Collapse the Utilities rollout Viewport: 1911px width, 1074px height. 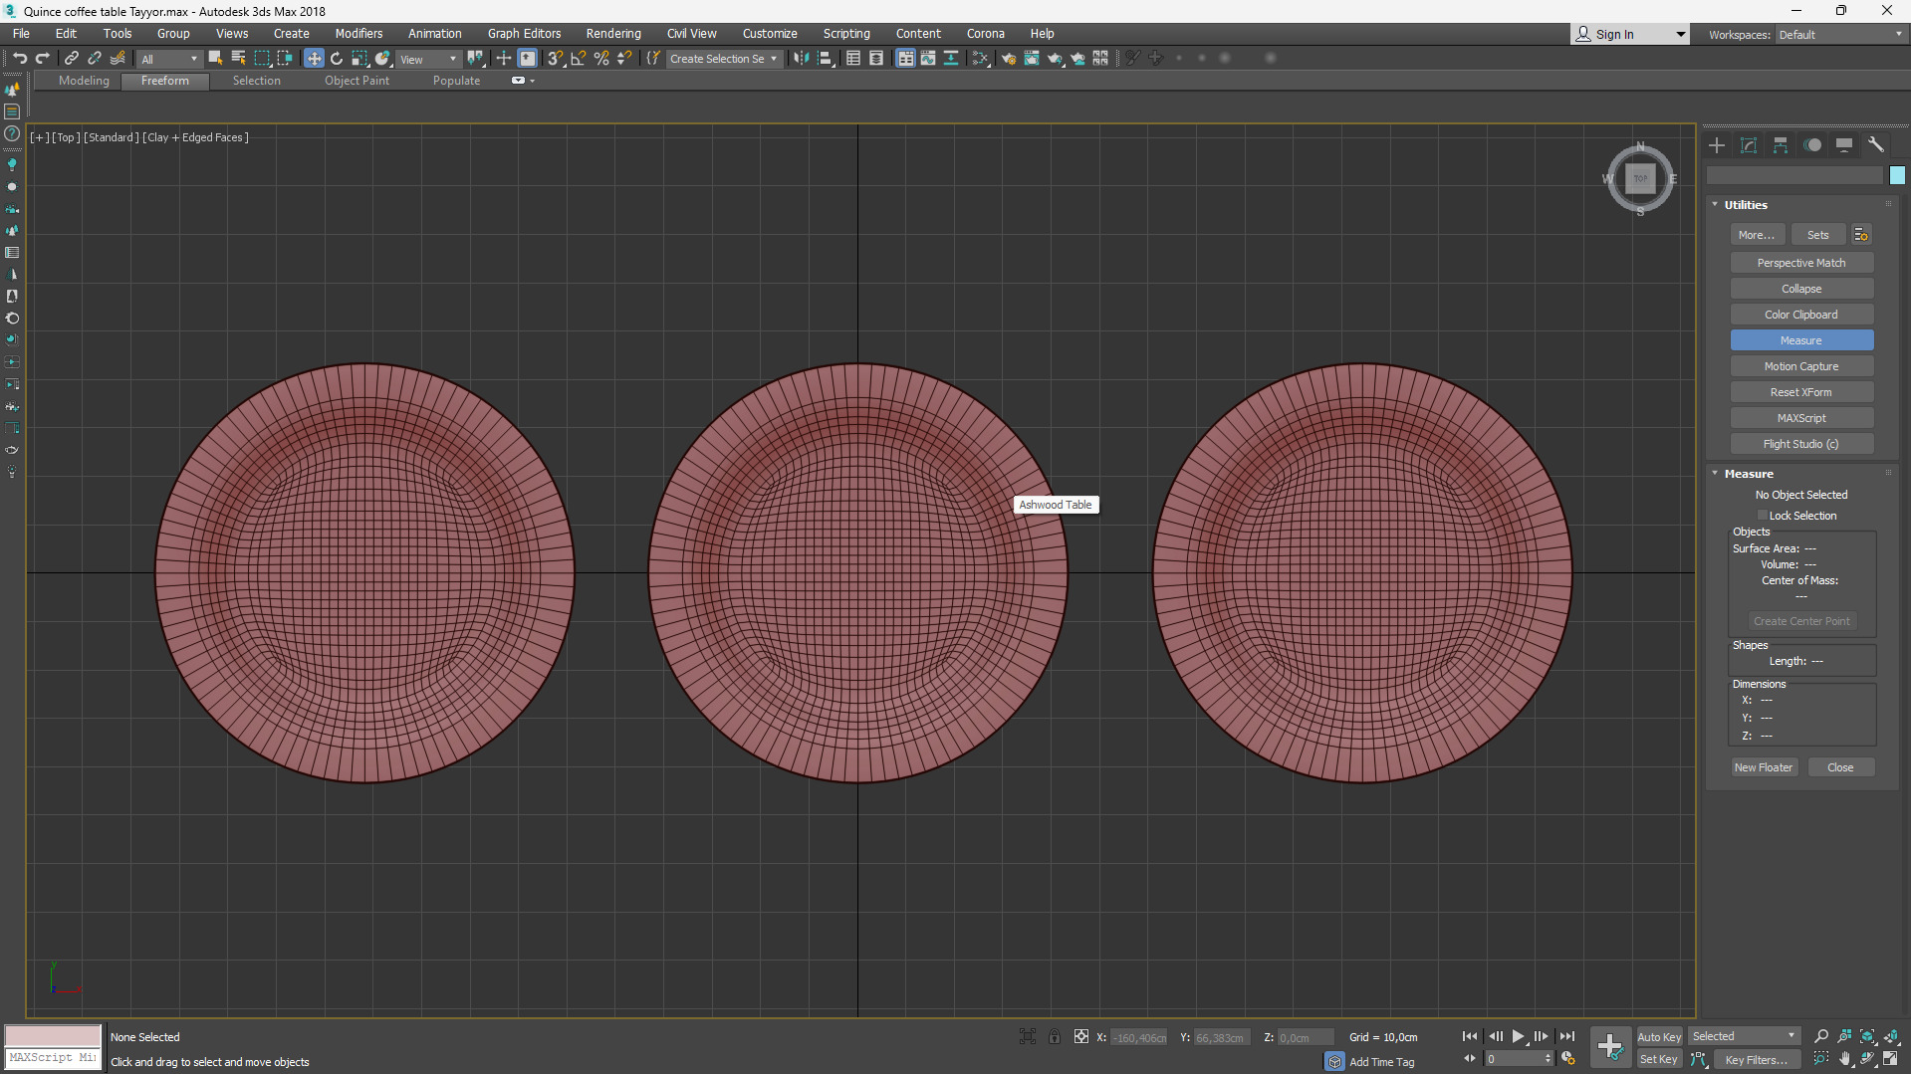coord(1715,205)
